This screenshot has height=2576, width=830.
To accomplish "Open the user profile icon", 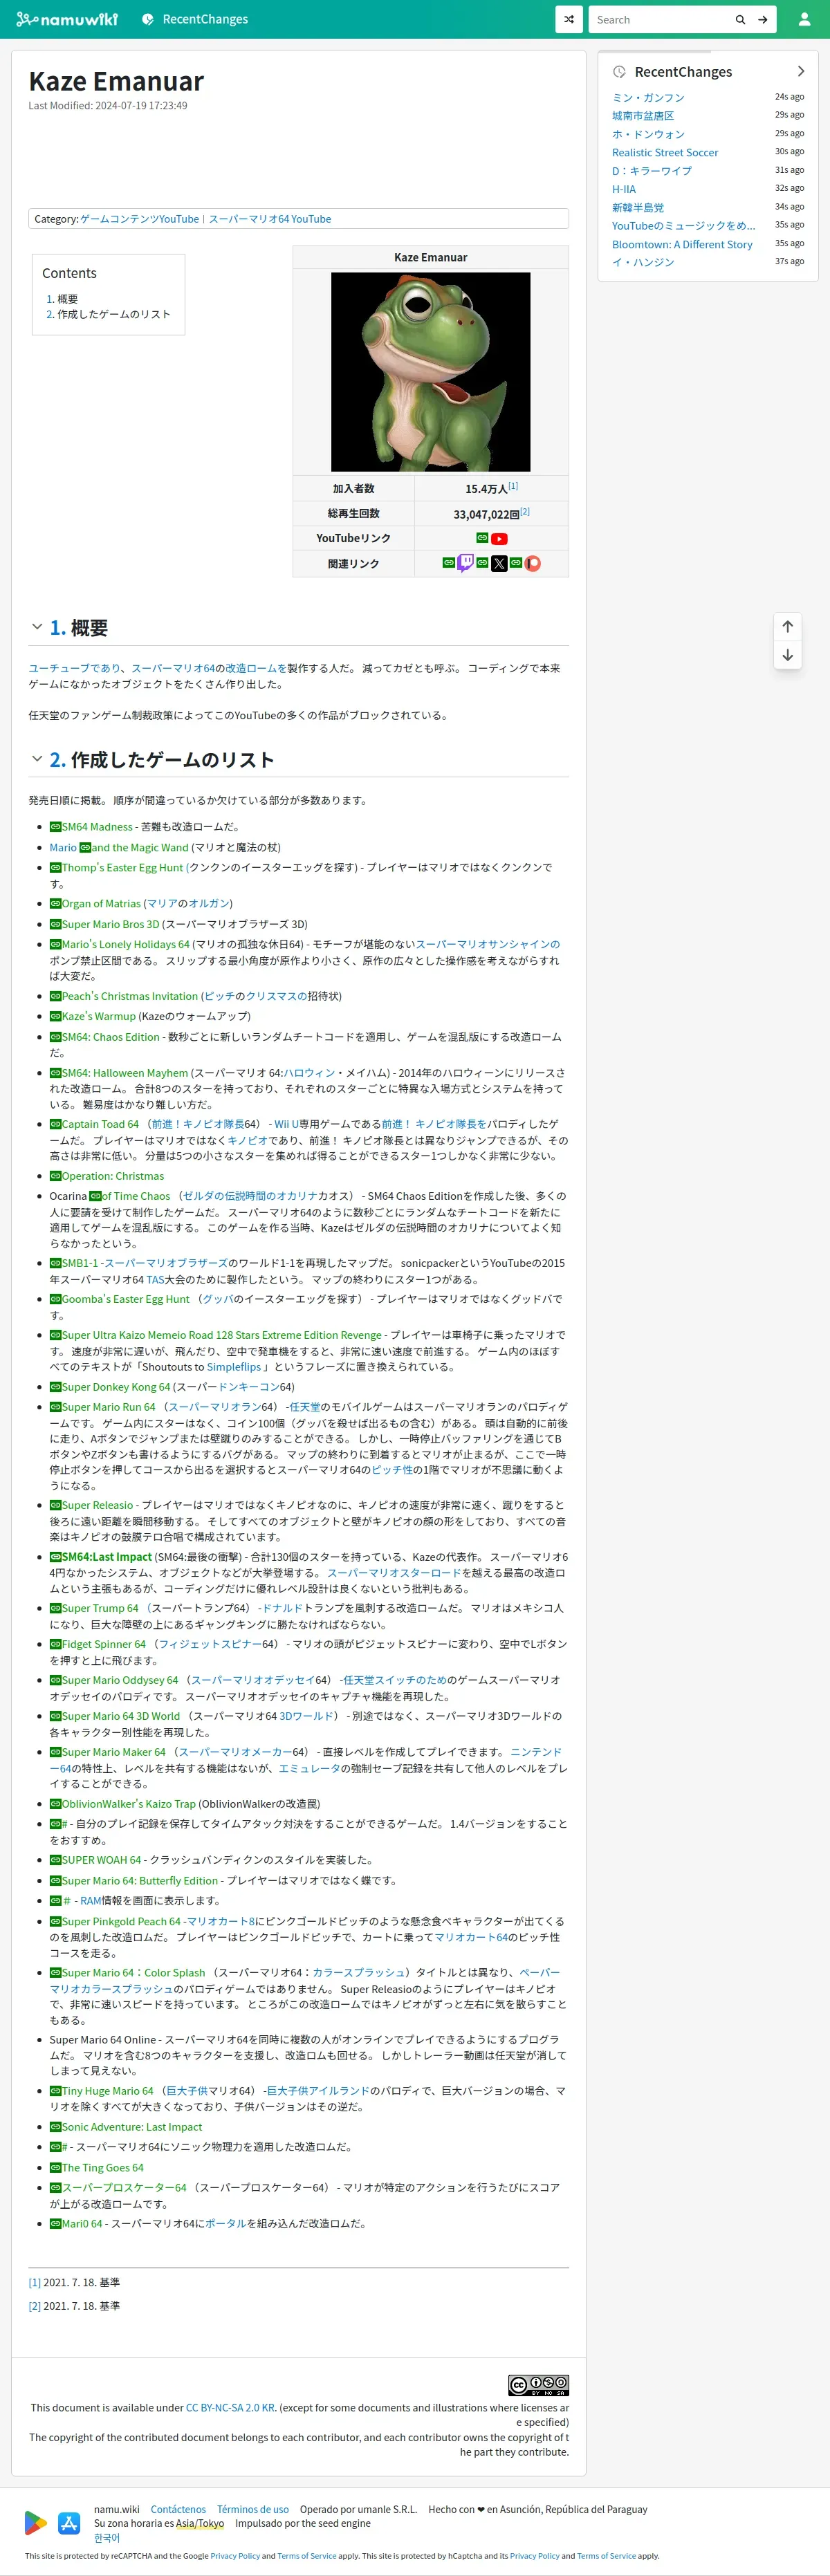I will [x=804, y=19].
